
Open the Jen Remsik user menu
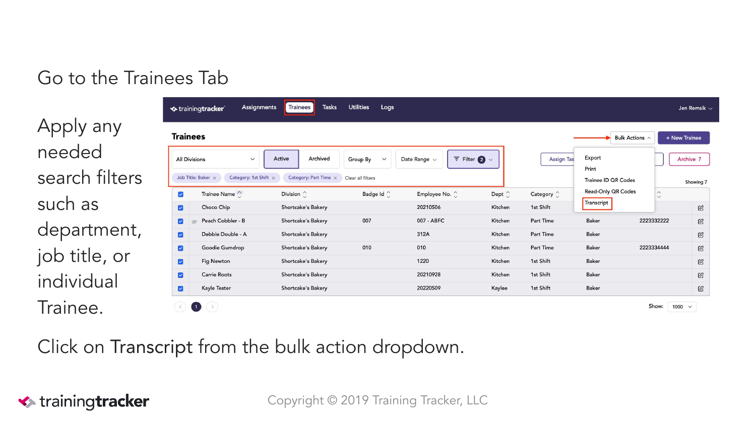tap(695, 108)
